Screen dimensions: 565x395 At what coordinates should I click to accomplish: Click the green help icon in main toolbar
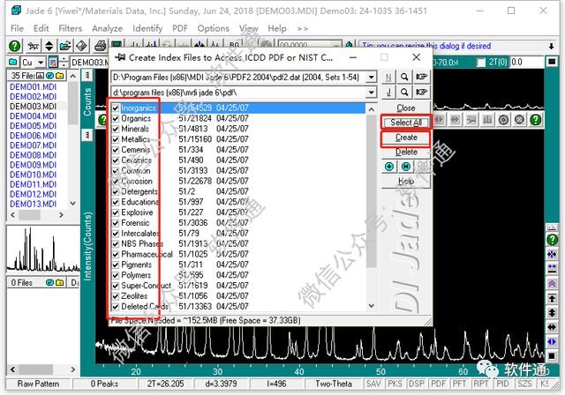tap(14, 46)
